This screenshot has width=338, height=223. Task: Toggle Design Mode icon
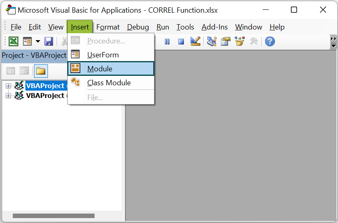[195, 41]
